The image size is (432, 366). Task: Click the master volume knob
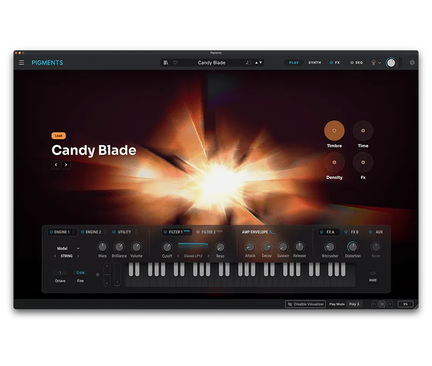[x=390, y=63]
